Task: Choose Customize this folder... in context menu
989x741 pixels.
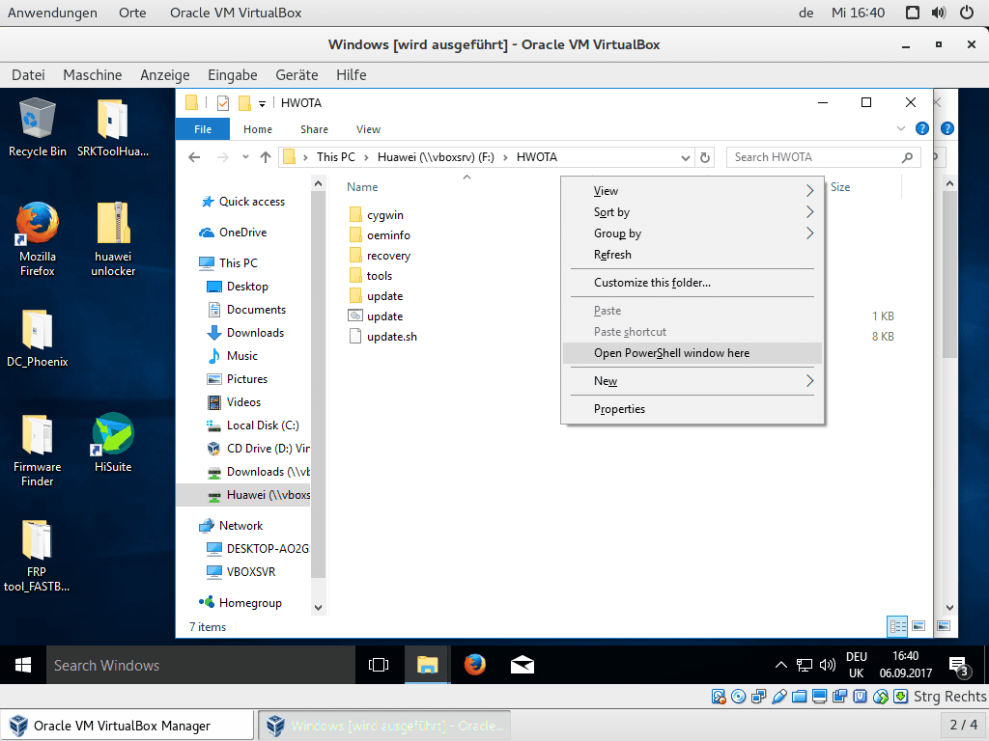Action: pyautogui.click(x=692, y=283)
